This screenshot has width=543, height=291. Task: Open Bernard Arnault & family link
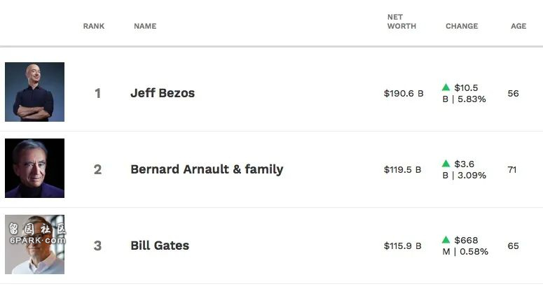click(207, 169)
